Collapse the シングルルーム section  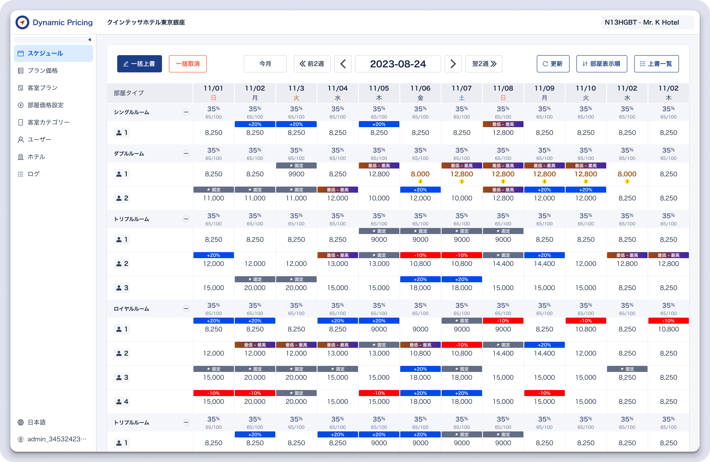[x=186, y=112]
